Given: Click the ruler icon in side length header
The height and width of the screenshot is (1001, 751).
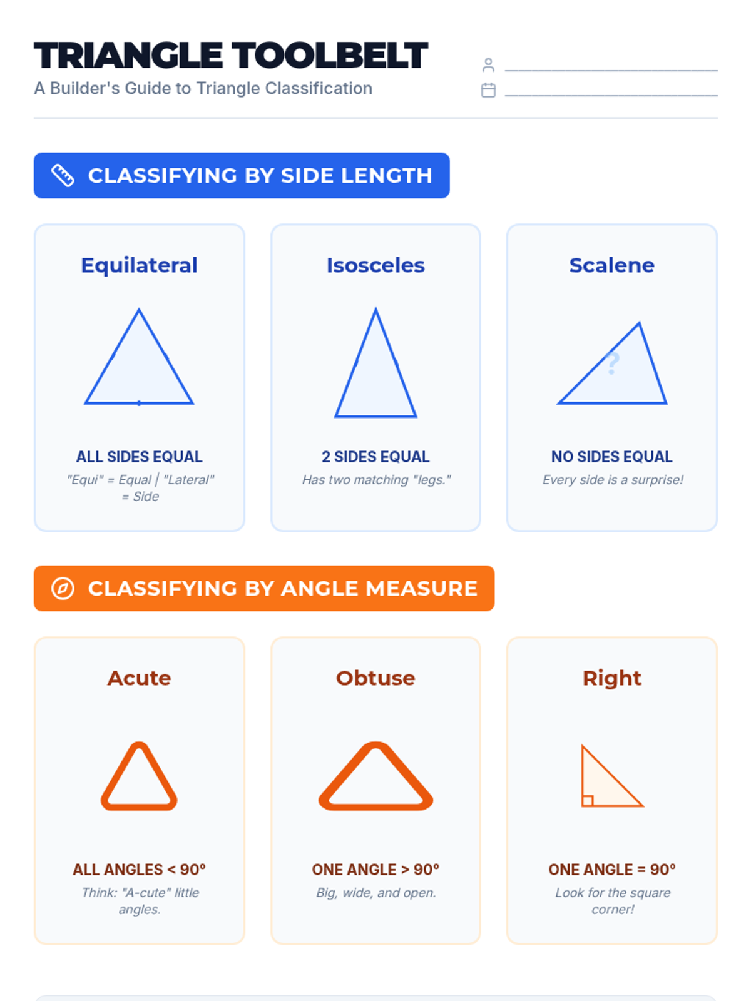Looking at the screenshot, I should [x=63, y=176].
